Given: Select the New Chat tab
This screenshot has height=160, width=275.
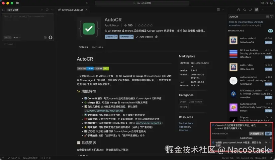Looking at the screenshot, I should 13,10.
